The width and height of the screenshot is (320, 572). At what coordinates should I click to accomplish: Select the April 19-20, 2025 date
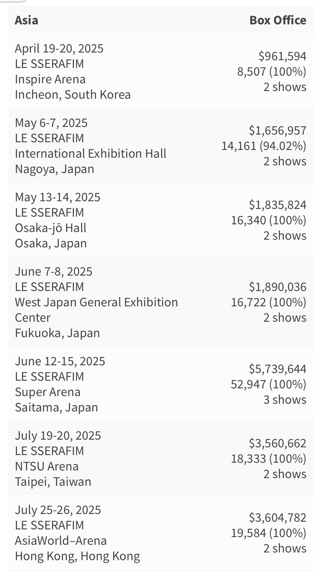click(x=59, y=48)
